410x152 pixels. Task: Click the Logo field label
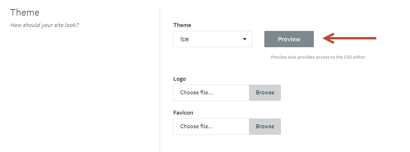[x=180, y=79]
